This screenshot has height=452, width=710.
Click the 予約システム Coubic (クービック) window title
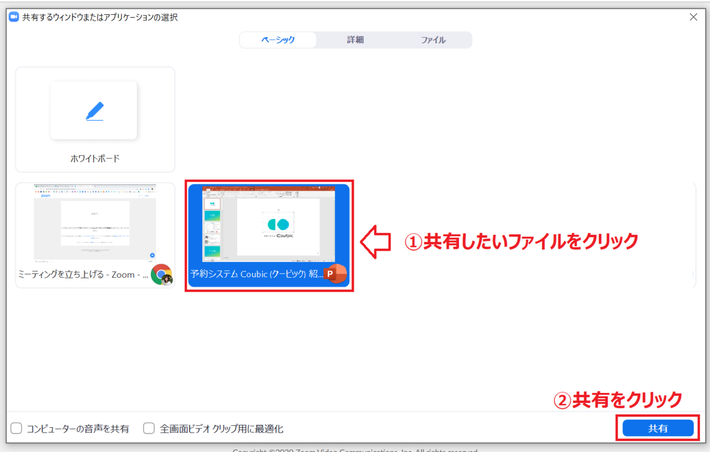point(257,275)
